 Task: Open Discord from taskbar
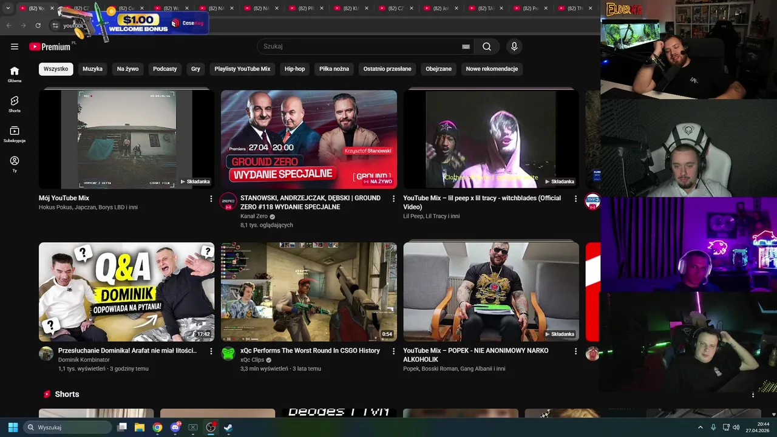(175, 427)
